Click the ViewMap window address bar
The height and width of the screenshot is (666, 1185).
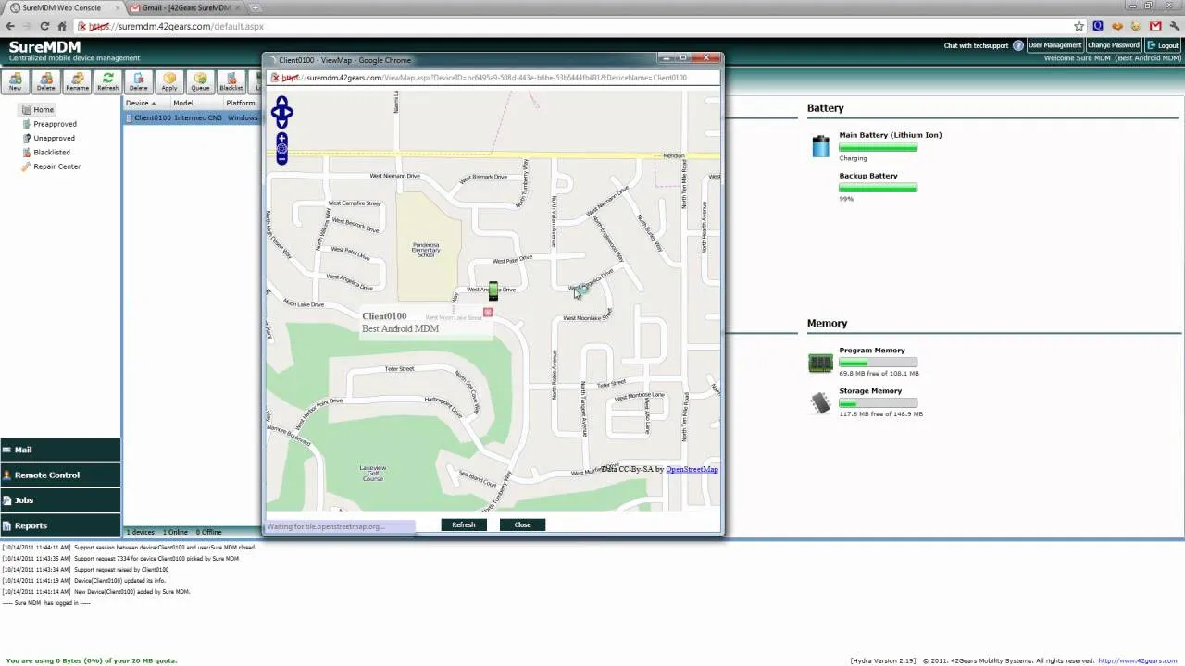[x=493, y=78]
